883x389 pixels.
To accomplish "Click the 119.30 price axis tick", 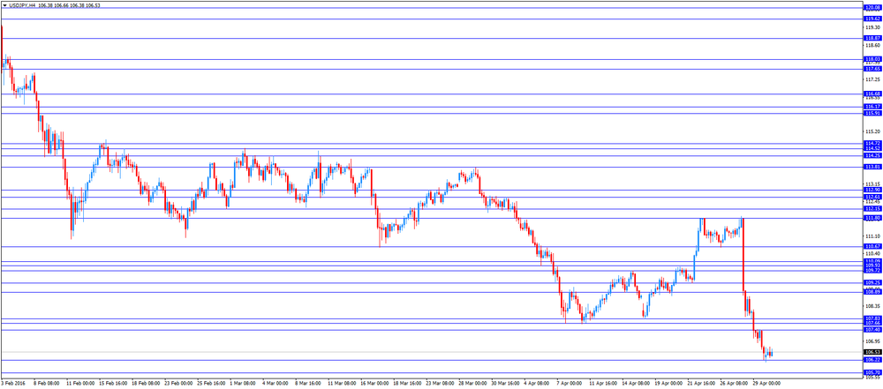I will click(x=872, y=27).
